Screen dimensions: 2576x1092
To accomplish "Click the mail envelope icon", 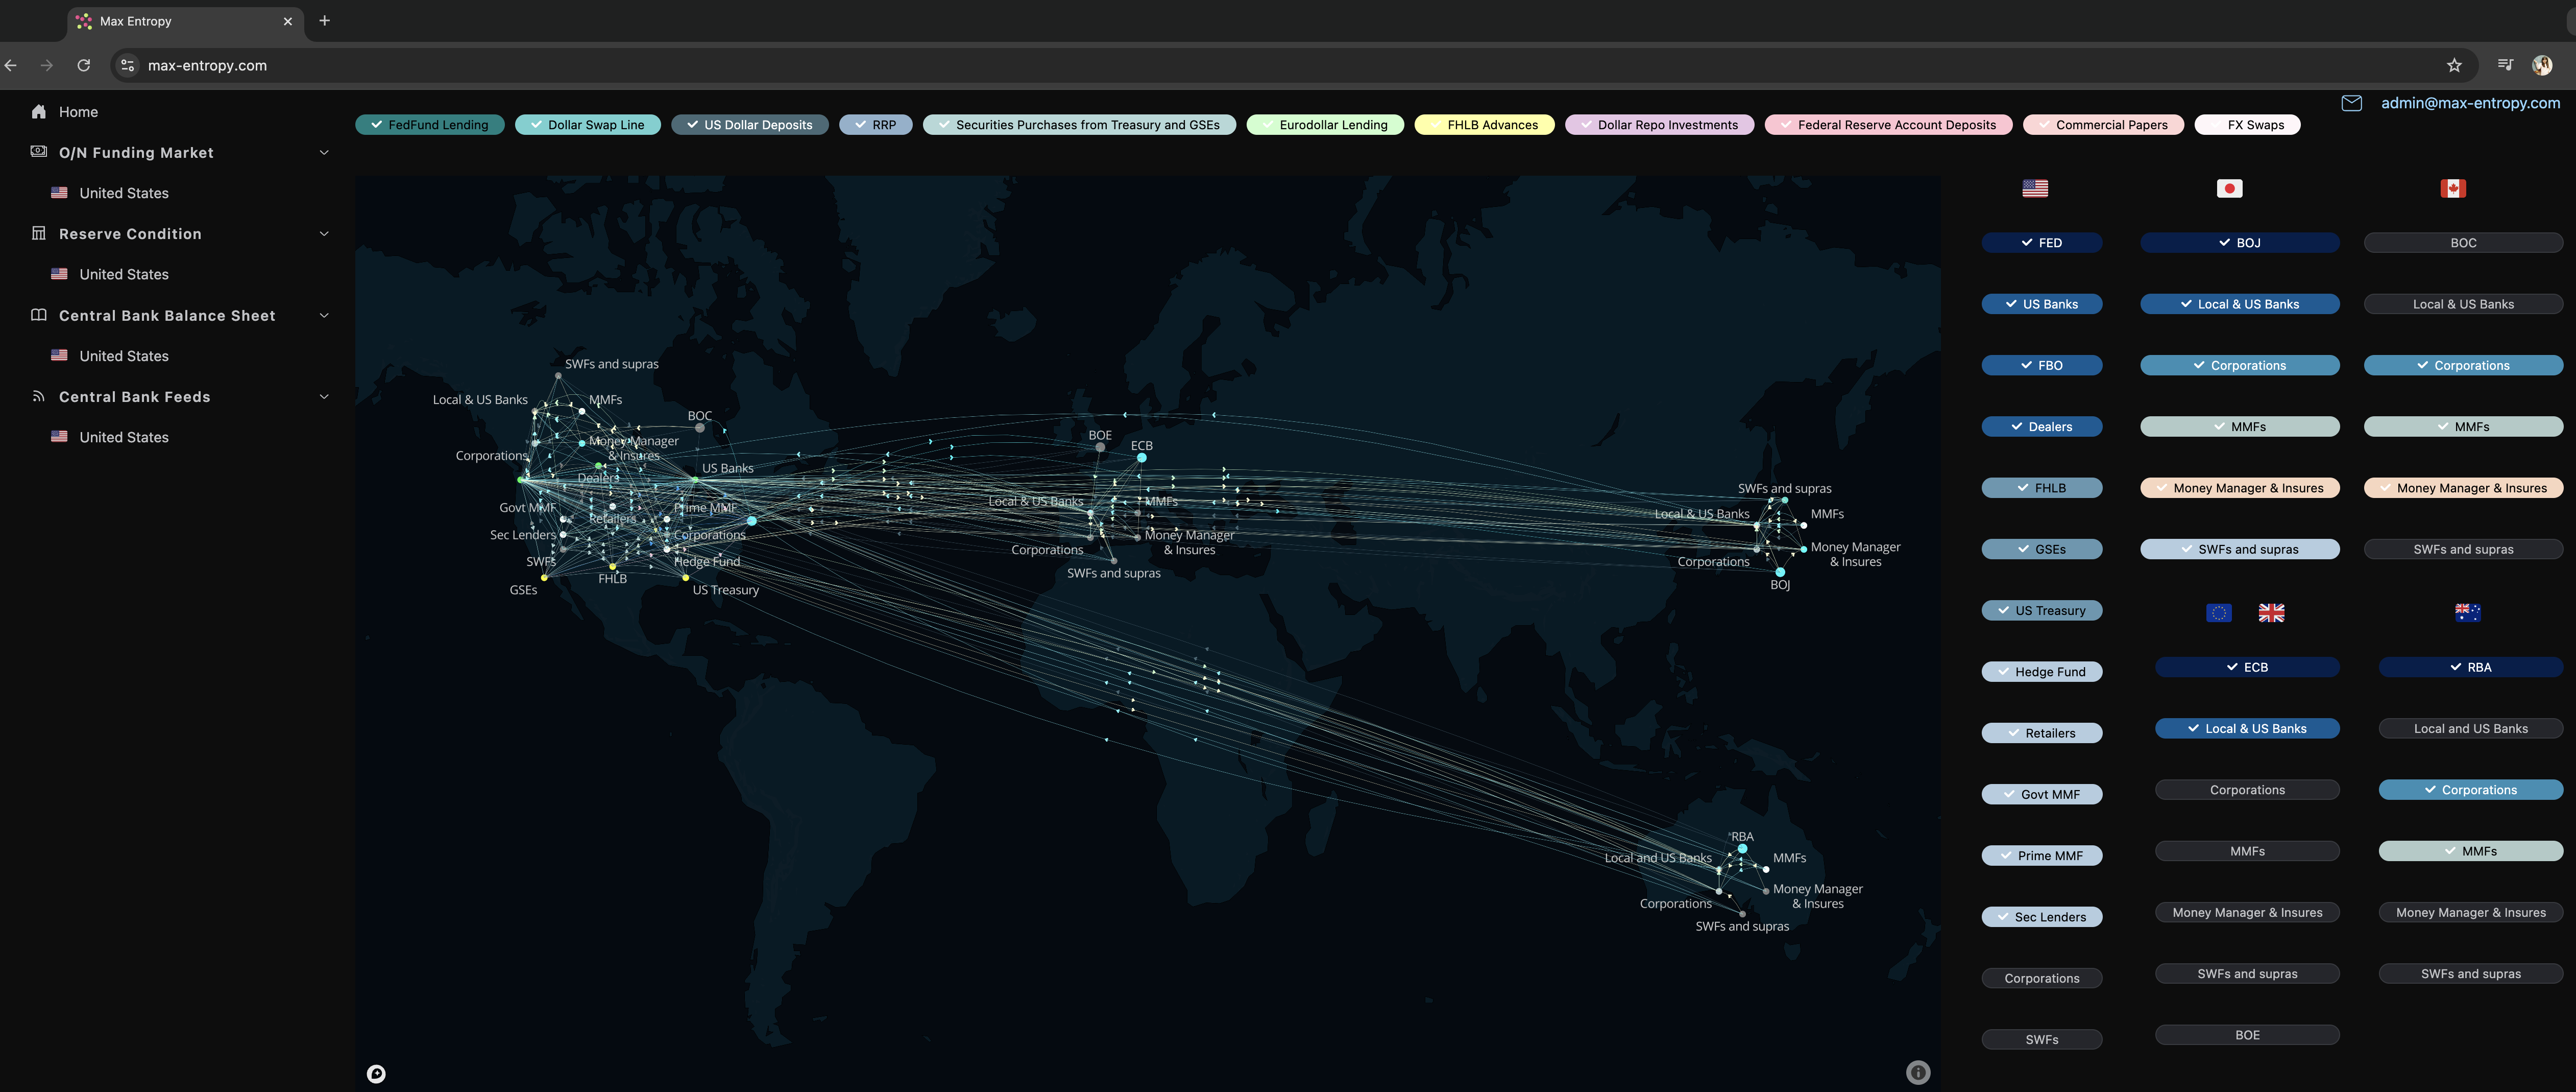I will tap(2351, 103).
